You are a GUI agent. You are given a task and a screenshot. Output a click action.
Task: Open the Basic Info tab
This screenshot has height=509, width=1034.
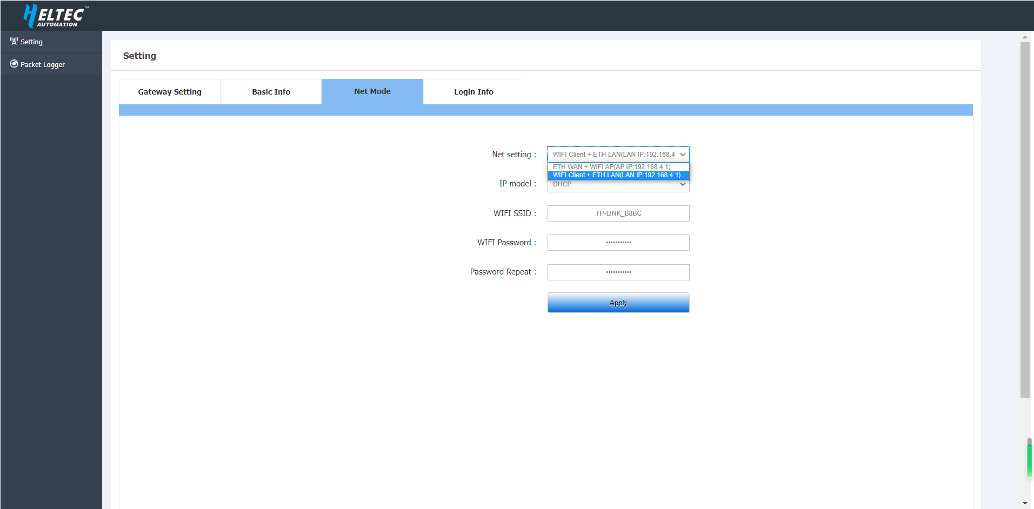[271, 92]
